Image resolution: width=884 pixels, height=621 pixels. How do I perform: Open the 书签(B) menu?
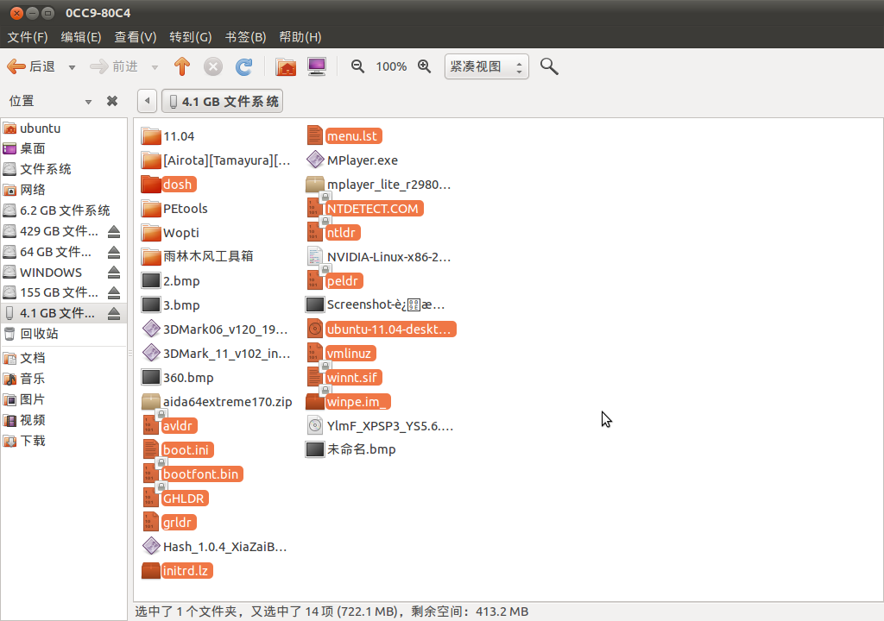(245, 37)
